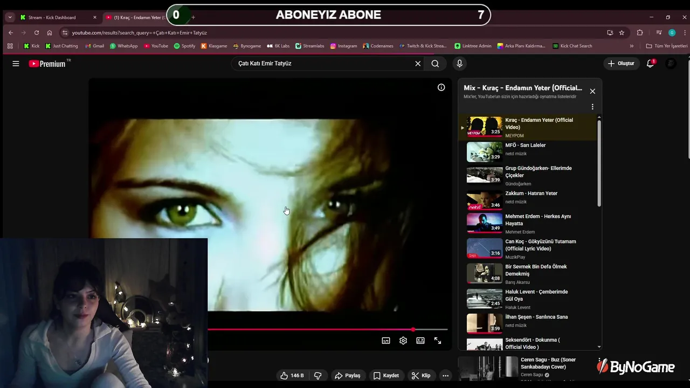
Task: Click the Oluştur create button
Action: 621,64
